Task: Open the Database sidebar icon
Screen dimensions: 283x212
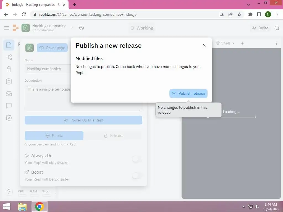Action: [x=9, y=81]
